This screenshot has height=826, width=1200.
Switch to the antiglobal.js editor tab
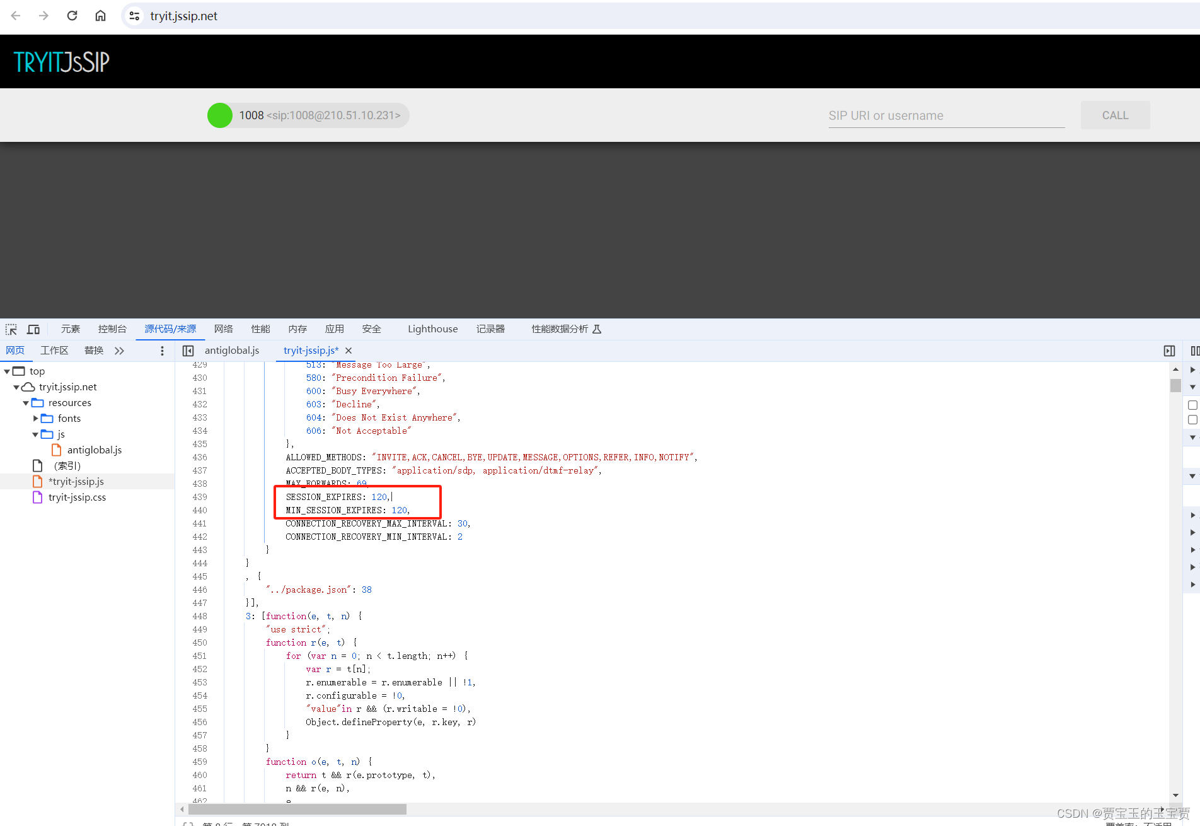232,351
